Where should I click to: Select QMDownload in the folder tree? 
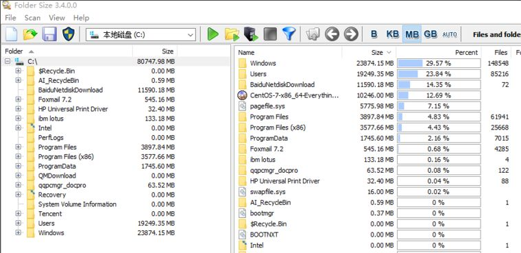pos(57,176)
